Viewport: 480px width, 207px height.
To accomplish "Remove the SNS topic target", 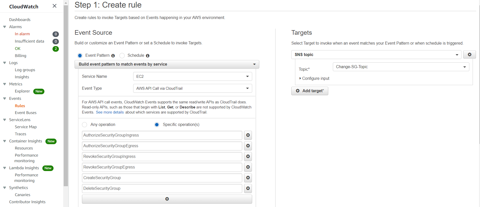I will click(469, 54).
